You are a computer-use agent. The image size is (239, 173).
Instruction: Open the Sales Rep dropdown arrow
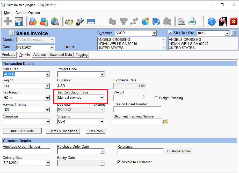(x=47, y=74)
